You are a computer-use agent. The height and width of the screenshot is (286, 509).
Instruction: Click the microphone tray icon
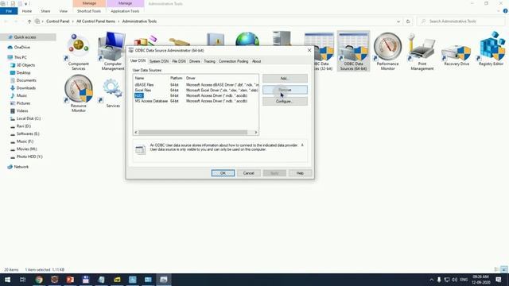click(x=439, y=280)
